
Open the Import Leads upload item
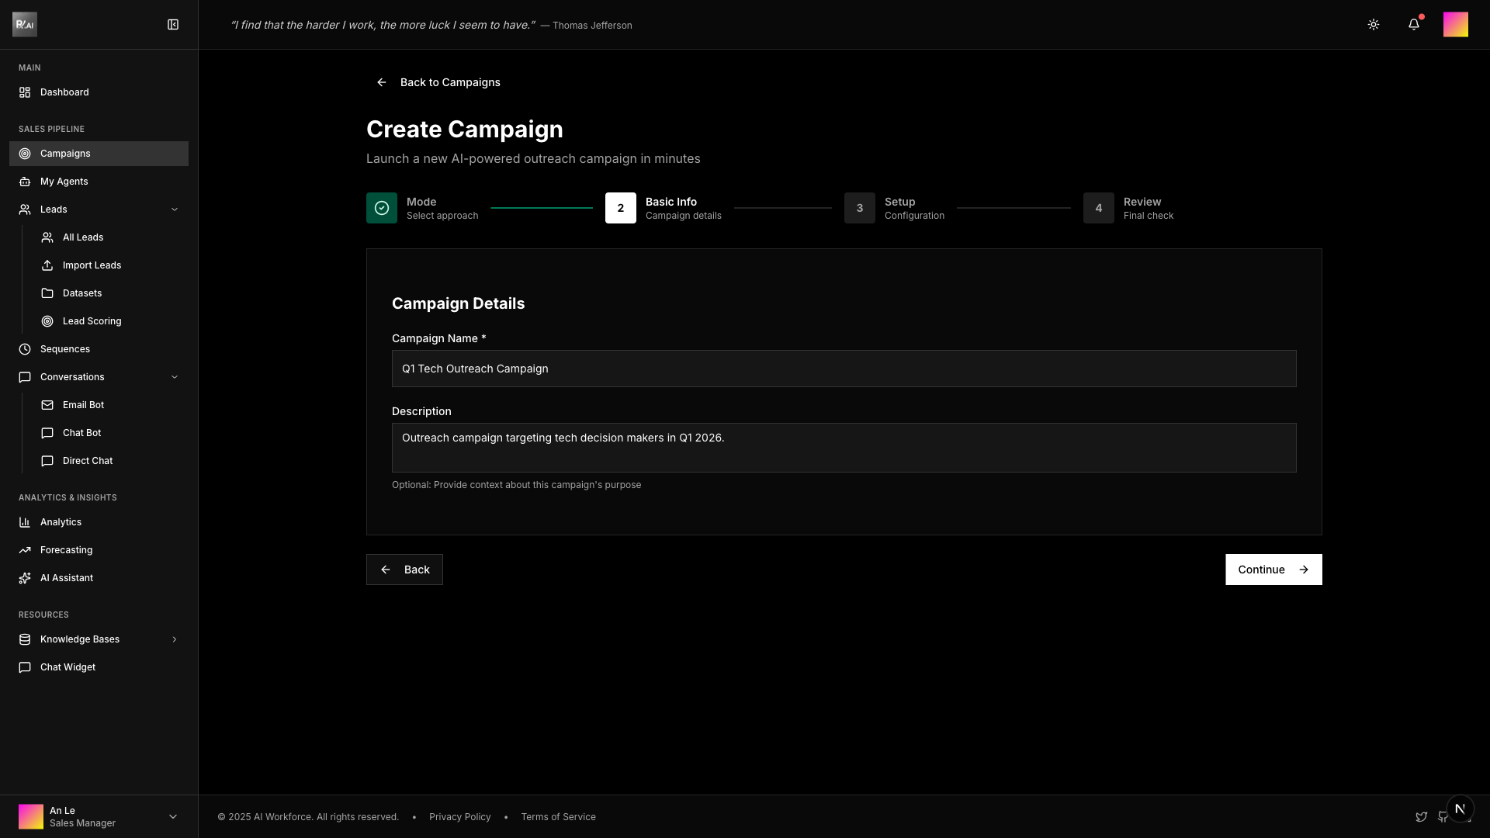(92, 265)
